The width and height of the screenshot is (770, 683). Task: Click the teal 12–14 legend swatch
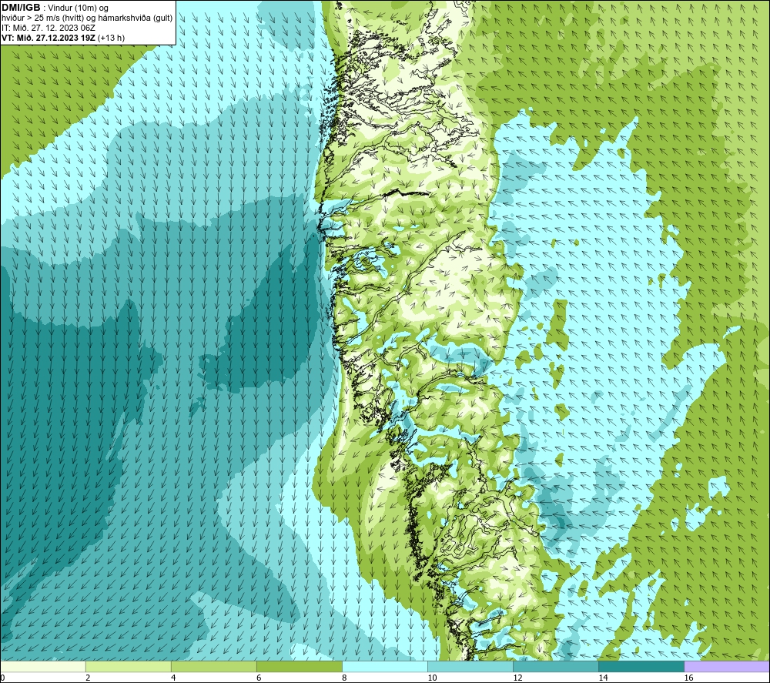555,666
